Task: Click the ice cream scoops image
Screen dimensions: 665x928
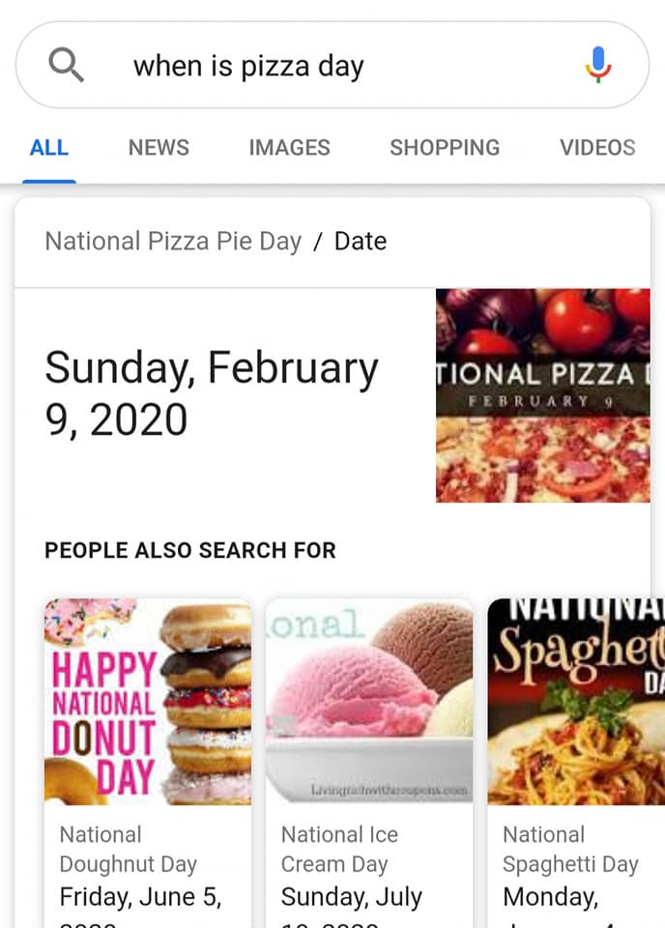Action: click(369, 702)
